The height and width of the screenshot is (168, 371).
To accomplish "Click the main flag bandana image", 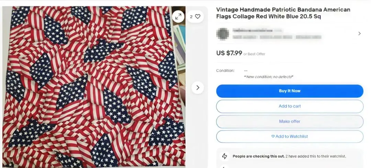I will pos(94,86).
